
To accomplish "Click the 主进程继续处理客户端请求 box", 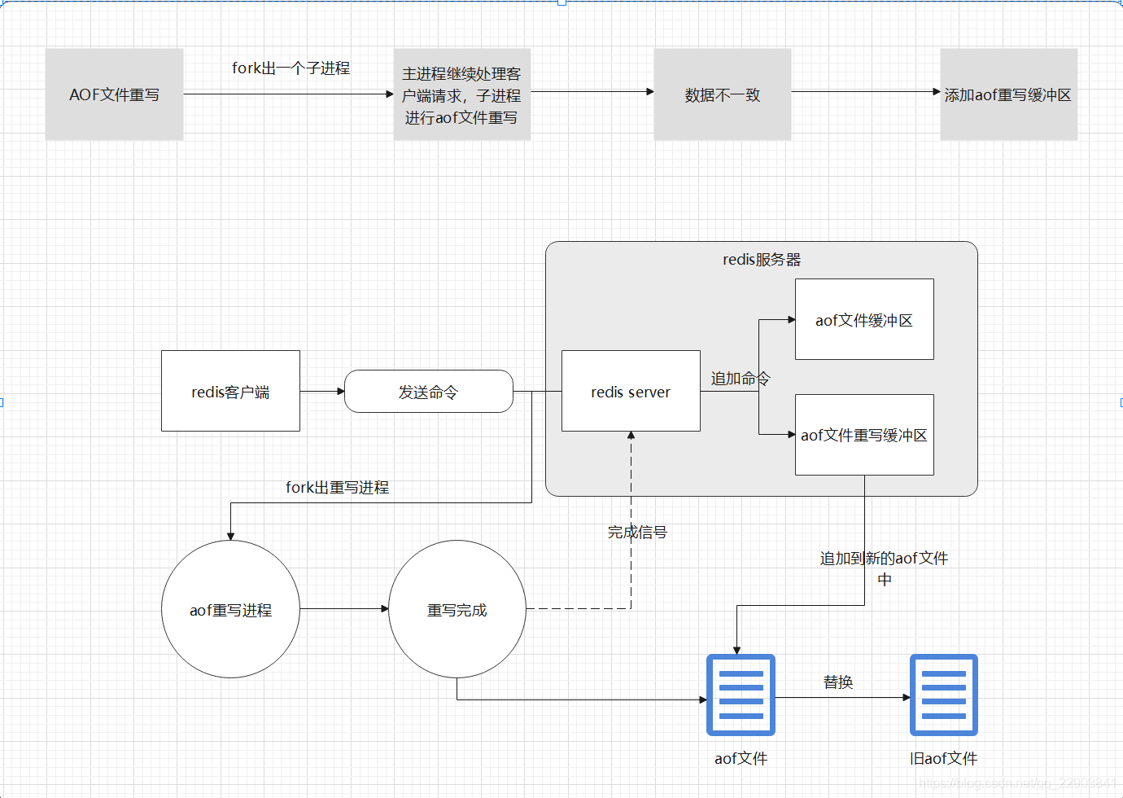I will point(462,94).
